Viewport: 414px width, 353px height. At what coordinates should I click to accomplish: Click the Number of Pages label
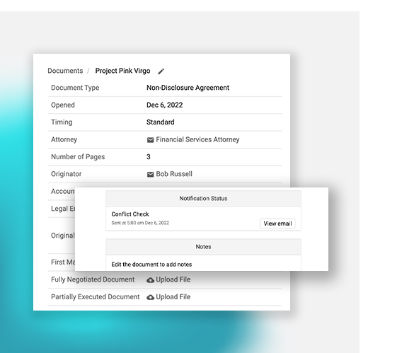point(78,157)
